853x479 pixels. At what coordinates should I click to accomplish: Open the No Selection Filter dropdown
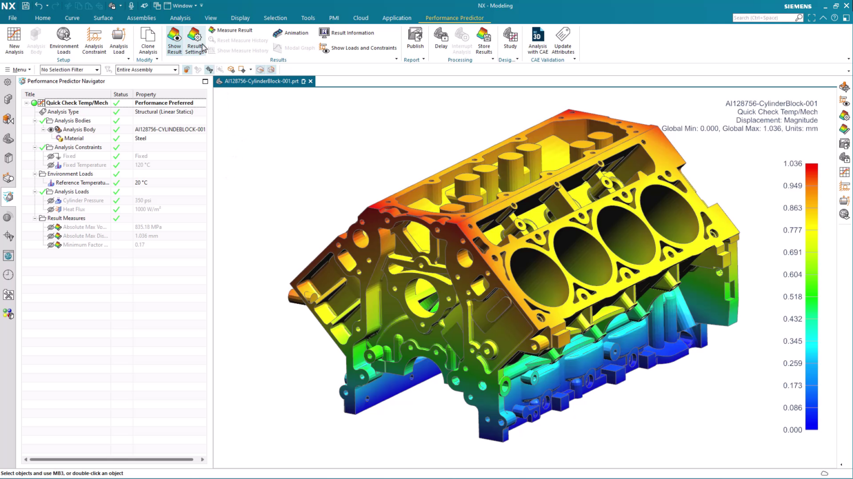pos(70,69)
